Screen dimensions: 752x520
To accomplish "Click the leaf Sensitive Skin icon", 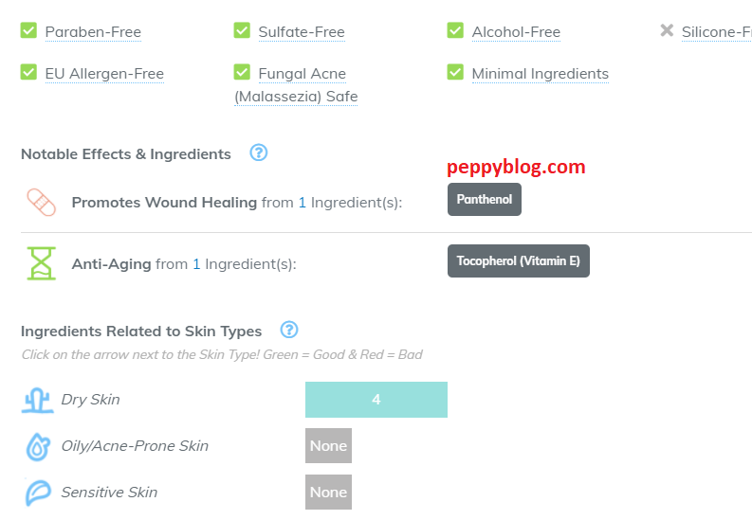I will [38, 493].
